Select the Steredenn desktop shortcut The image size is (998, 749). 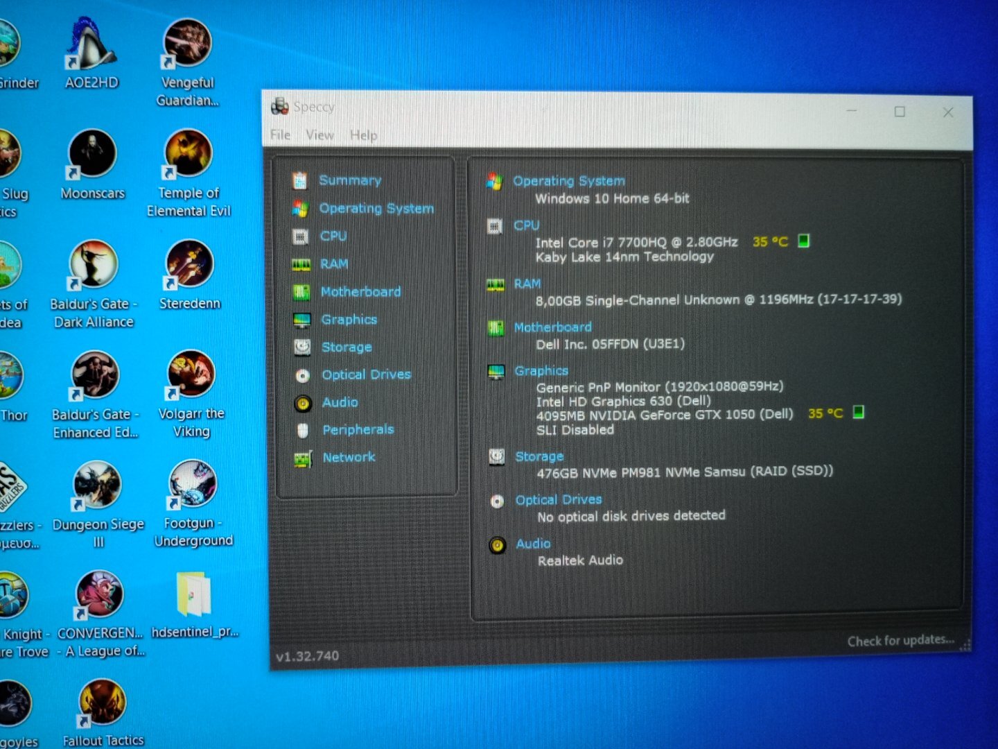click(189, 275)
